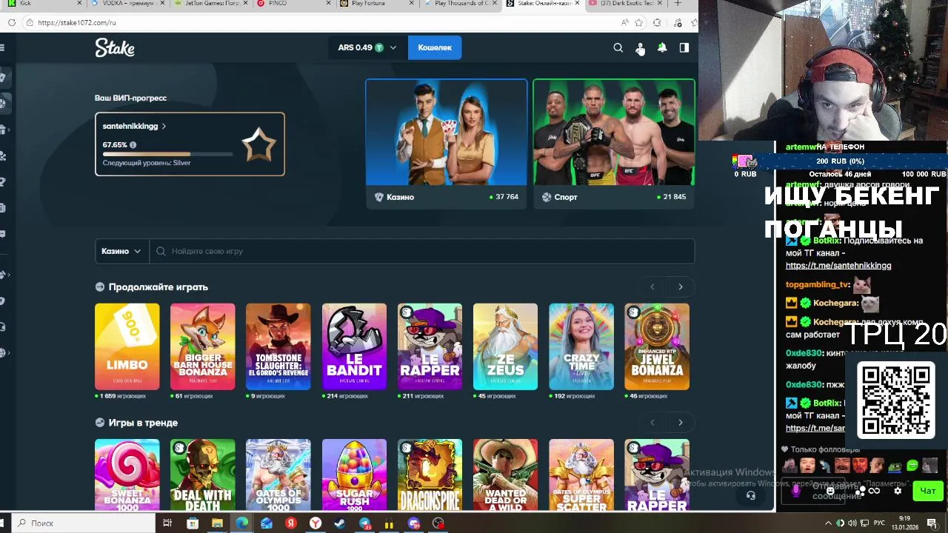Click the info icon next to 67.65%
This screenshot has width=948, height=533.
133,145
